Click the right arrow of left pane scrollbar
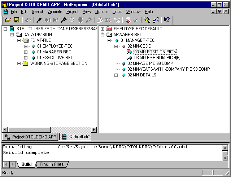Image resolution: width=231 pixels, height=177 pixels. (93, 130)
